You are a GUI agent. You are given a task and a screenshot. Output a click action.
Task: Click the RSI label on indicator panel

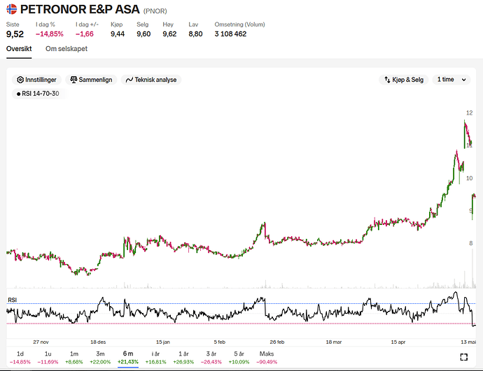pos(13,300)
